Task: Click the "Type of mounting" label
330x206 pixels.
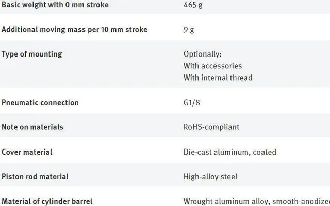Action: (x=32, y=54)
